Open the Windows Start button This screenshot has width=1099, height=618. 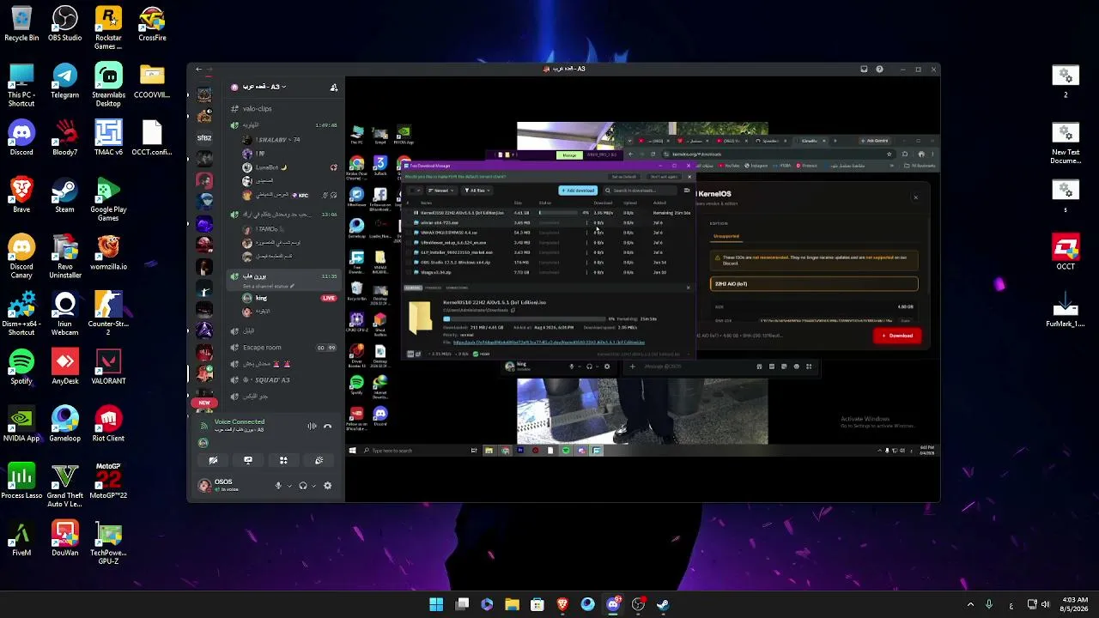point(436,604)
